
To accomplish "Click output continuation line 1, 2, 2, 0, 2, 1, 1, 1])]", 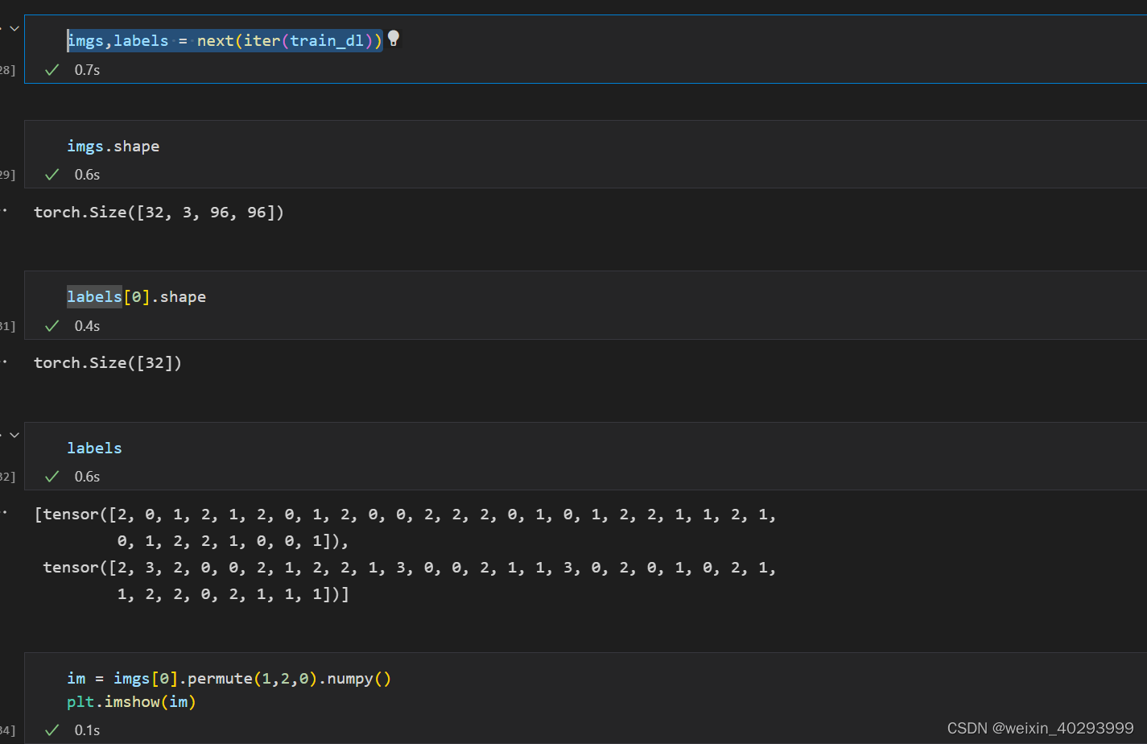I will click(233, 593).
